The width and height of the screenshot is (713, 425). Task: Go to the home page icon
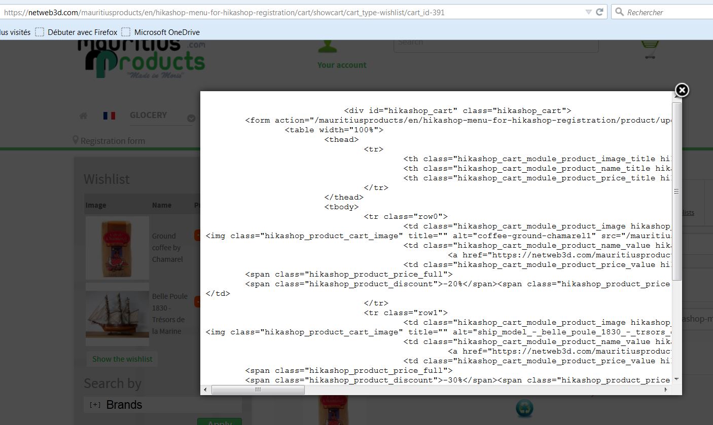pyautogui.click(x=83, y=116)
